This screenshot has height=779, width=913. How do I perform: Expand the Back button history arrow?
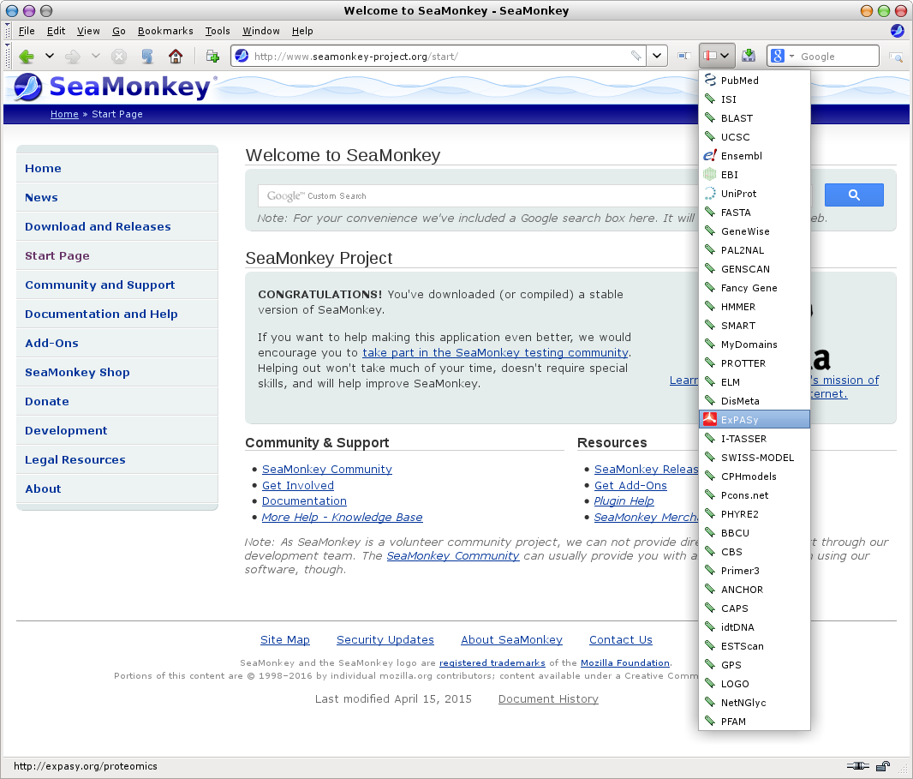pos(50,57)
